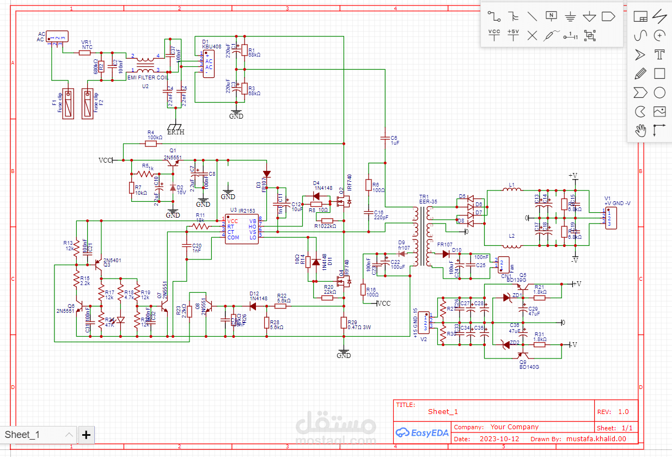This screenshot has height=457, width=672.
Task: Select the No Connect X flag
Action: [533, 35]
